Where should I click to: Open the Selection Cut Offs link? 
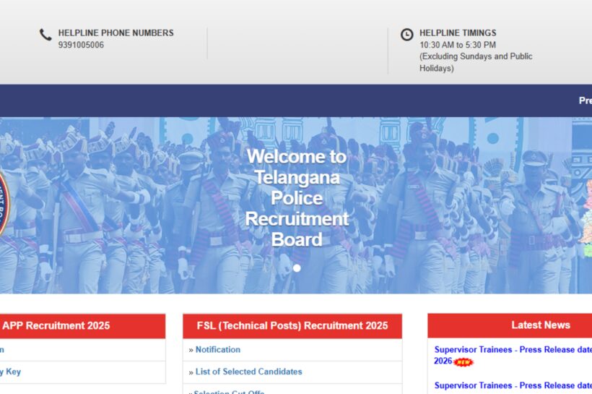229,392
